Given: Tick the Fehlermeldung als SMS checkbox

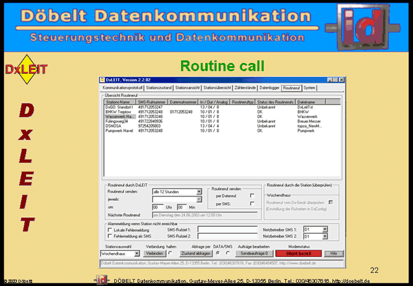Looking at the screenshot, I should coord(110,236).
